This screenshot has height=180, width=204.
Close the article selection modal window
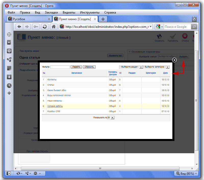174,60
